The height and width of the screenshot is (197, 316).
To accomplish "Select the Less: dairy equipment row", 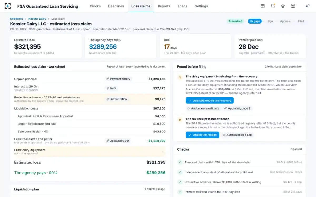I will tap(90, 152).
